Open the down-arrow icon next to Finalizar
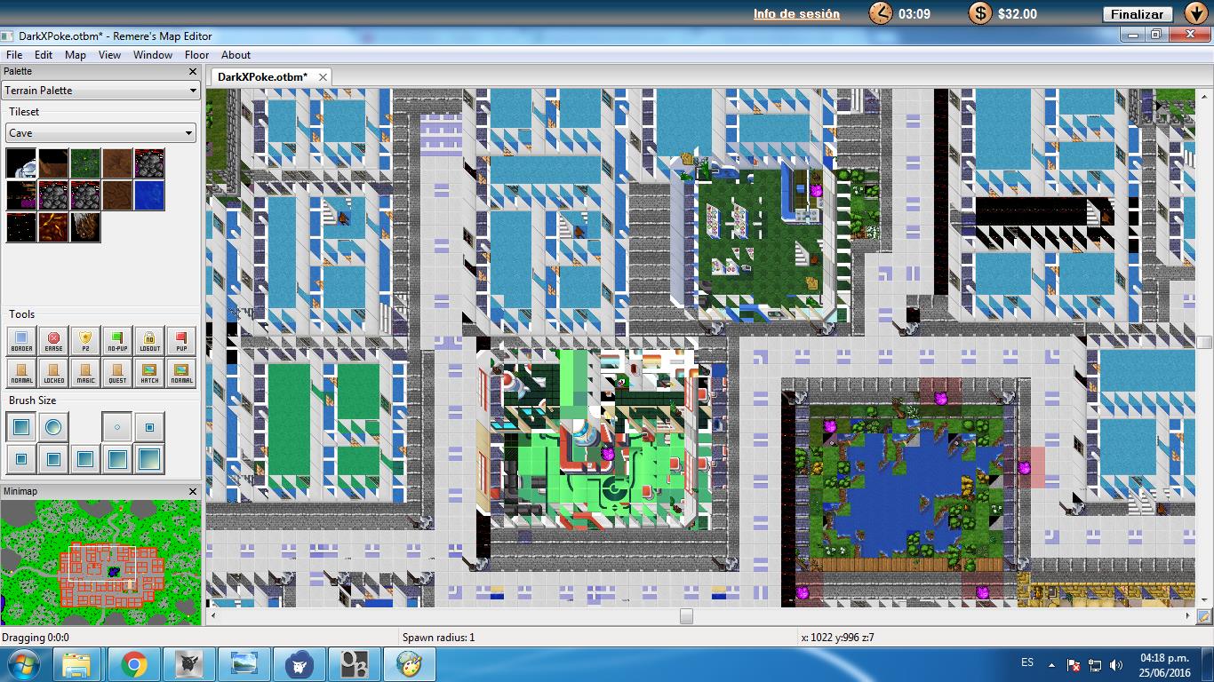 click(x=1194, y=13)
